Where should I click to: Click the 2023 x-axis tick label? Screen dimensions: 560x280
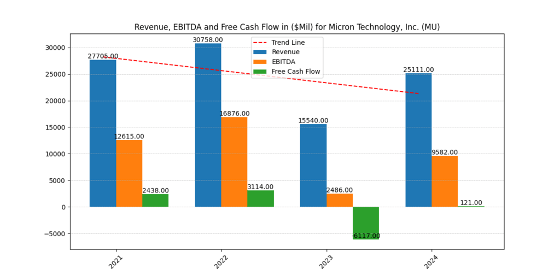point(326,261)
